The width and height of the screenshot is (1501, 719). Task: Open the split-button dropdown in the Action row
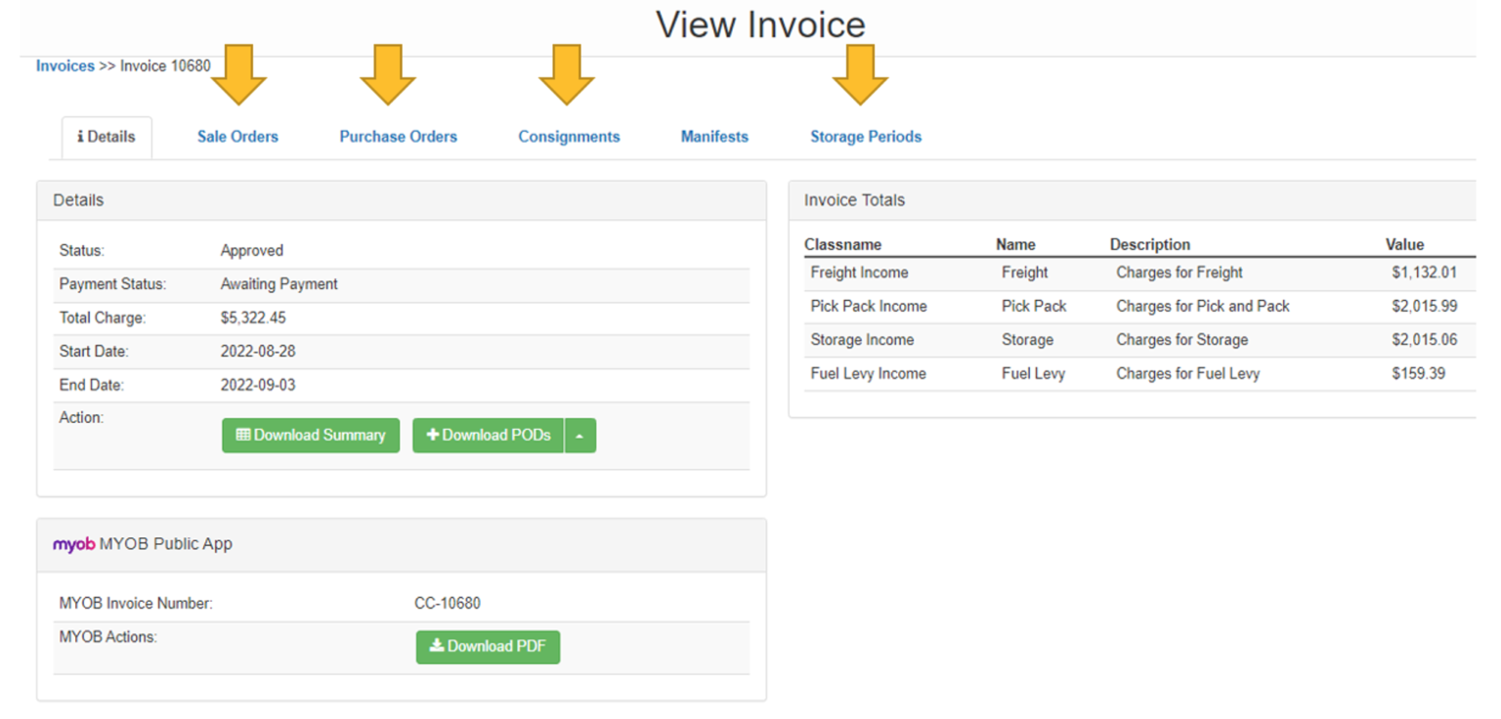click(x=580, y=435)
